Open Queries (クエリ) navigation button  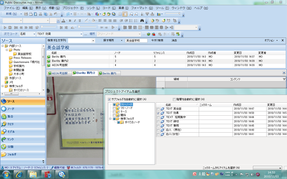coord(23,124)
